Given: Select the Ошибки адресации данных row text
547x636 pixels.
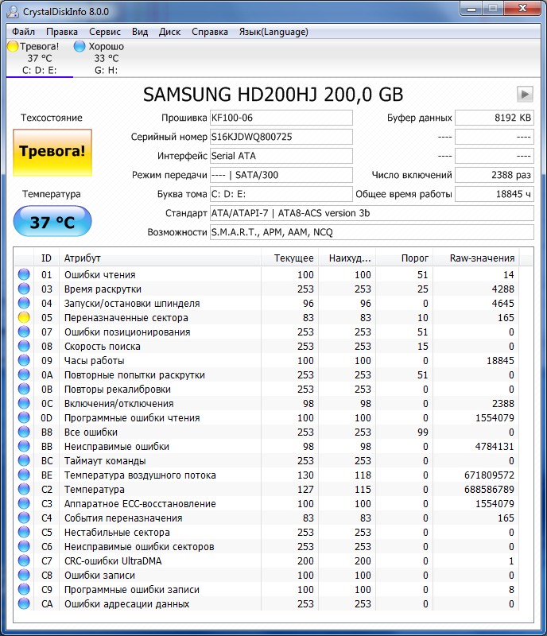Looking at the screenshot, I should coord(126,603).
